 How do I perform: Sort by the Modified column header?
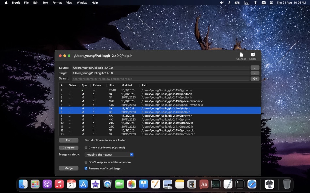(129, 85)
